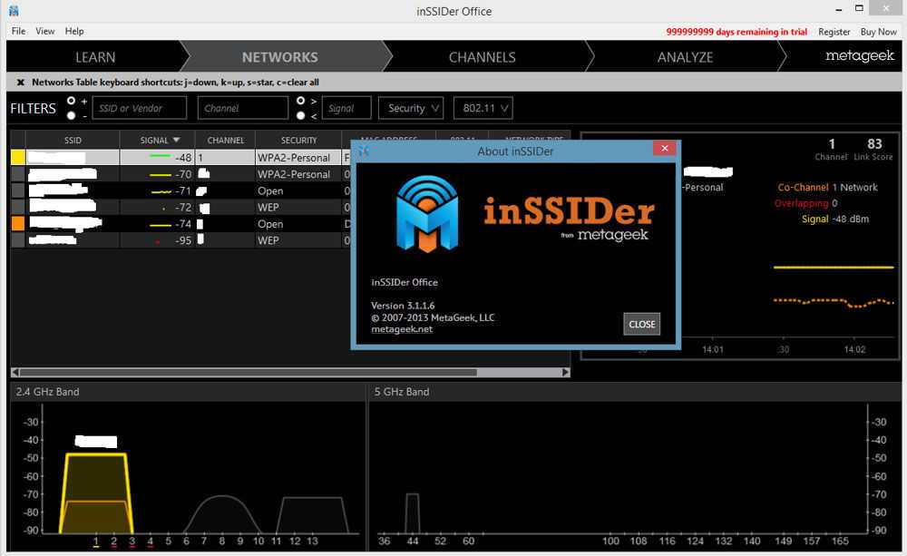This screenshot has width=907, height=556.
Task: Click the left arrow of the horizontal scrollbar
Action: coord(15,372)
